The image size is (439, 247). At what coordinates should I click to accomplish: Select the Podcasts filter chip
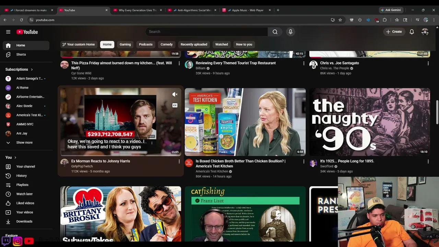coord(146,44)
